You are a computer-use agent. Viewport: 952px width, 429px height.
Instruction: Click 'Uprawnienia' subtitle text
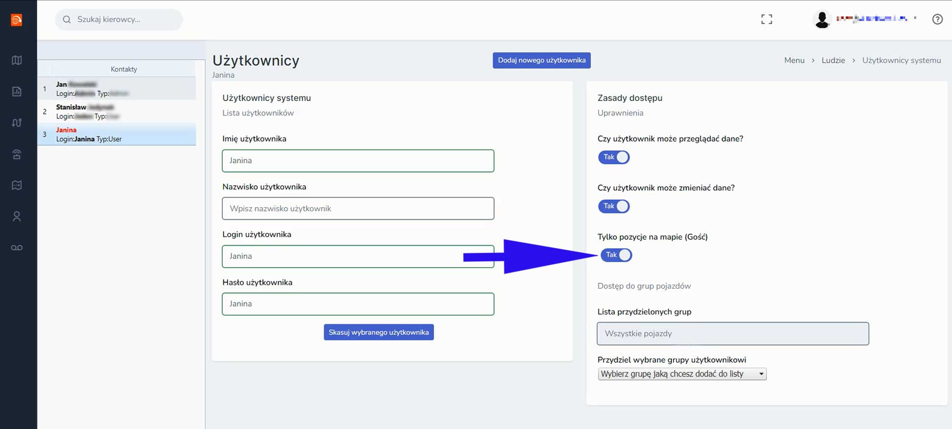tap(621, 113)
